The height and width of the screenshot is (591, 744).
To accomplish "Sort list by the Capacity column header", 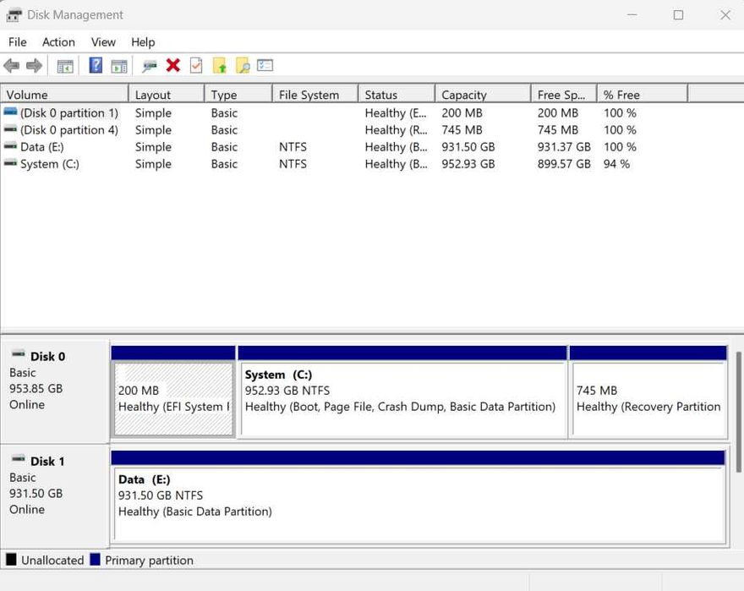I will pyautogui.click(x=464, y=95).
